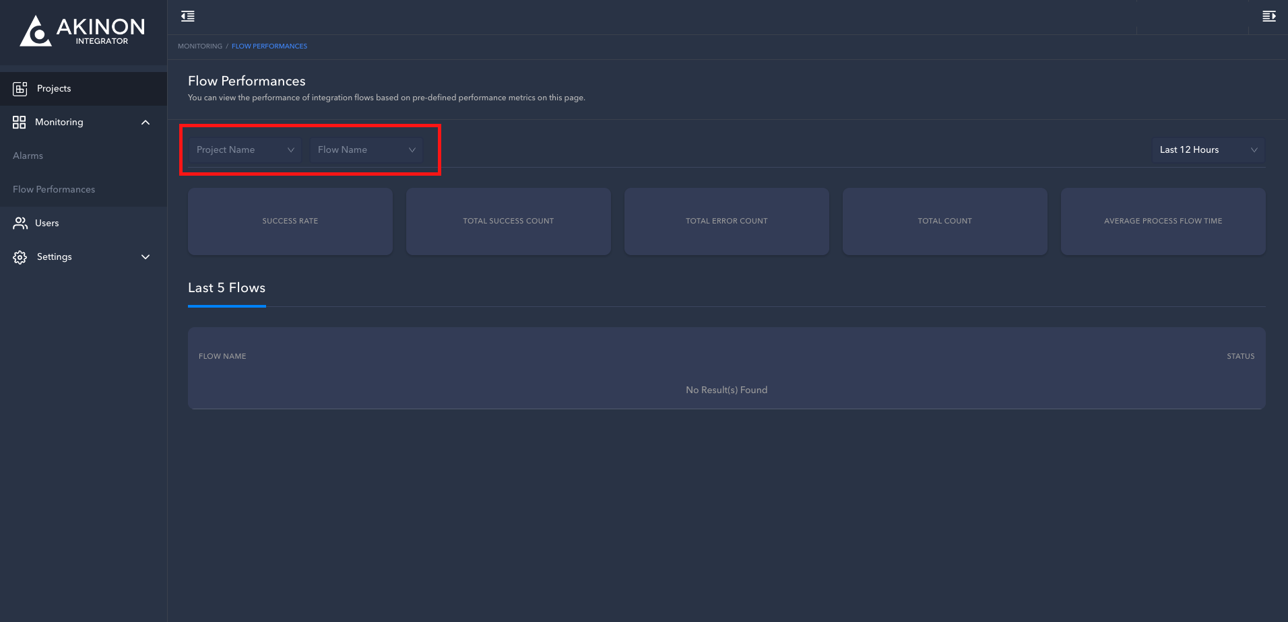
Task: Open the Flow Name dropdown
Action: pos(366,150)
